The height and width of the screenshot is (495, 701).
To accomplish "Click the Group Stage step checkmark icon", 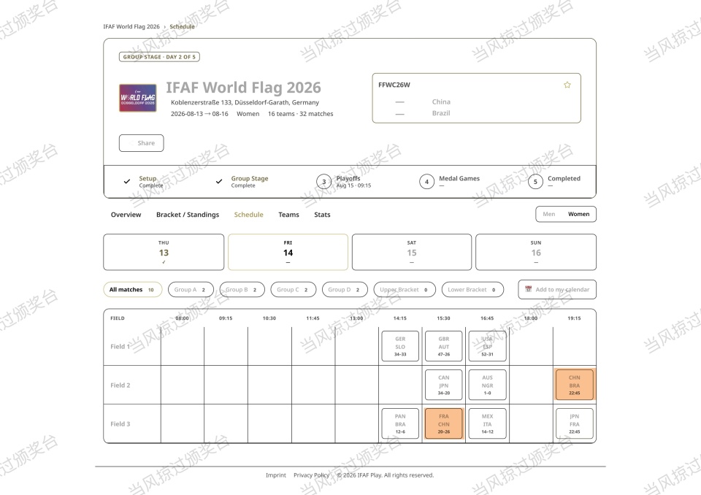I will point(219,182).
